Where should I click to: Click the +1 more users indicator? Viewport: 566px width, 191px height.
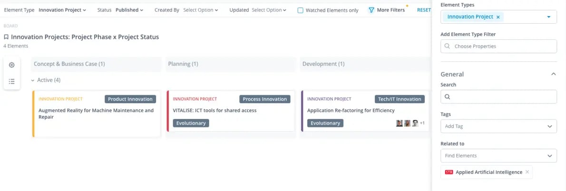[422, 123]
